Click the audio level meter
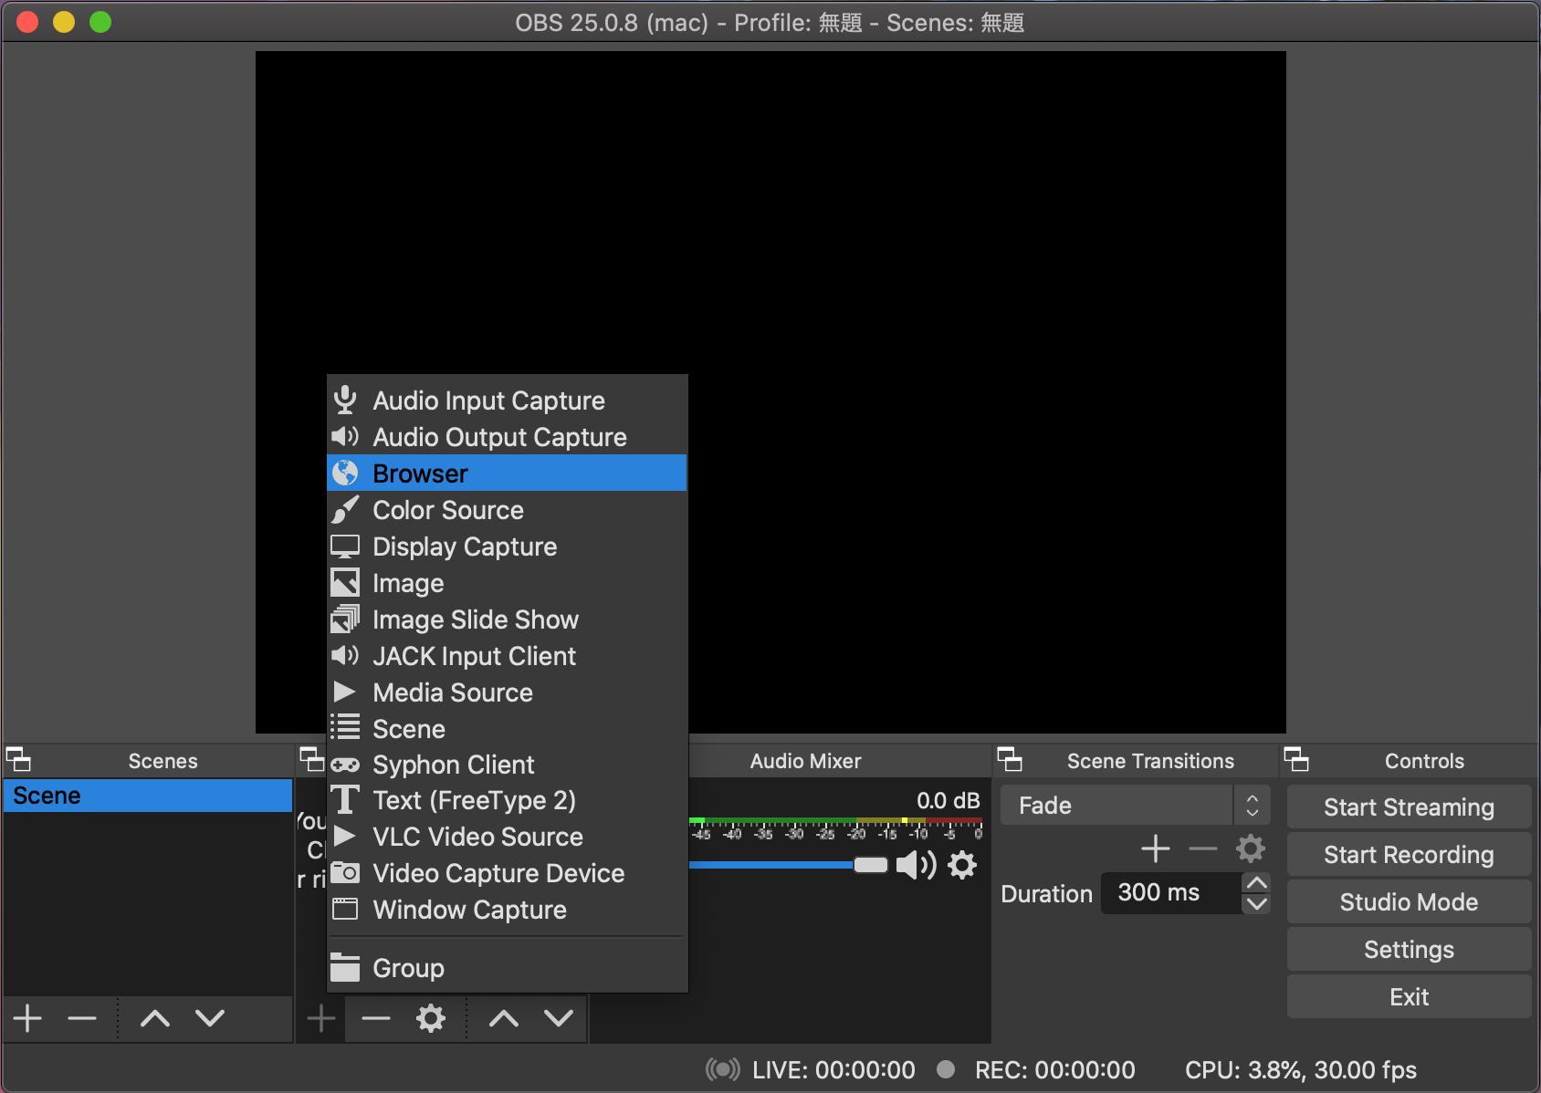Viewport: 1541px width, 1093px height. 835,821
